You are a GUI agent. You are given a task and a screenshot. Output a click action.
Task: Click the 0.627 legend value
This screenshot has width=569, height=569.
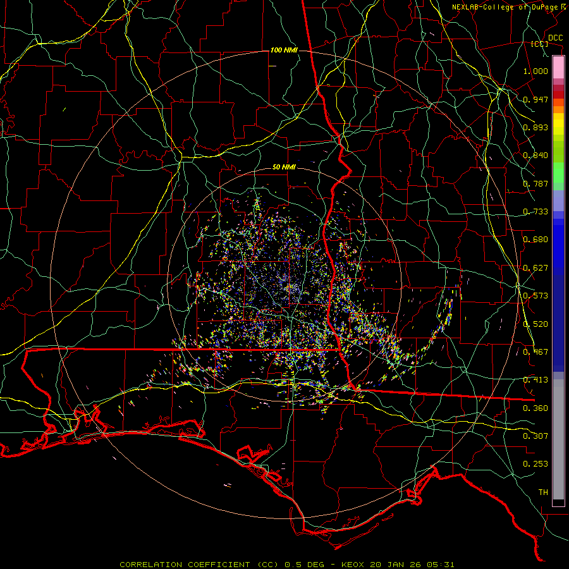coord(535,268)
